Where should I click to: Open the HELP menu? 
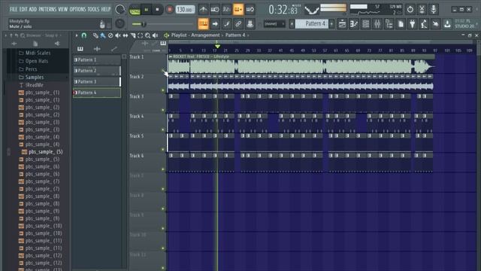click(106, 9)
